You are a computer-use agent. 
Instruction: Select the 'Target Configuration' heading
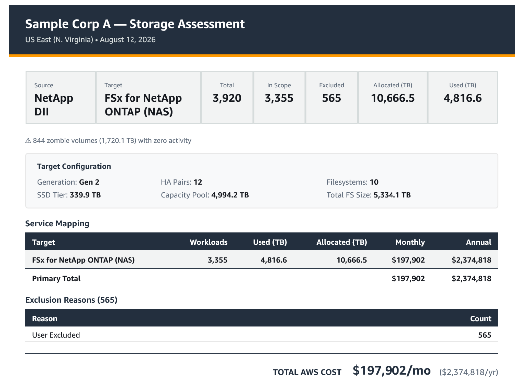(74, 166)
